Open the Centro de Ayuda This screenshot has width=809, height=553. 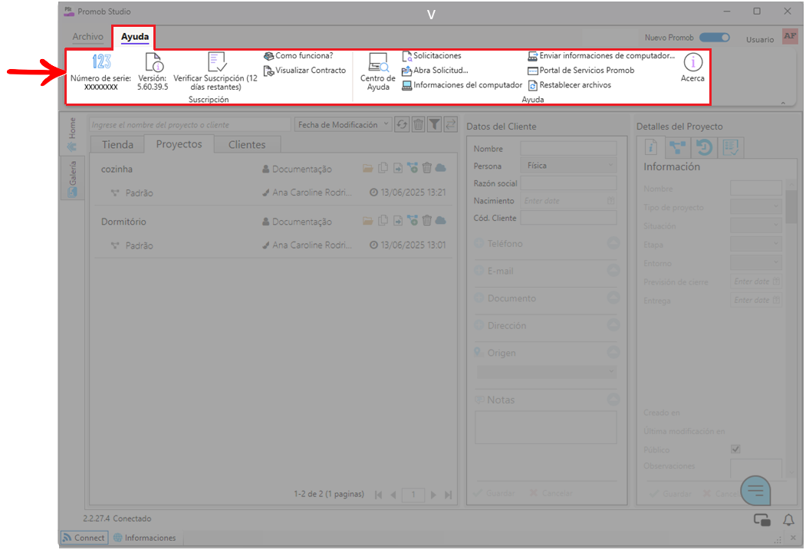click(378, 71)
